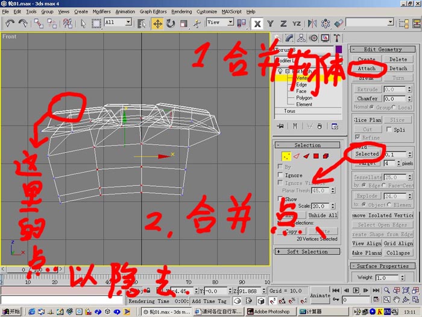Open the Customize menu
Image resolution: width=422 pixels, height=317 pixels.
(207, 11)
